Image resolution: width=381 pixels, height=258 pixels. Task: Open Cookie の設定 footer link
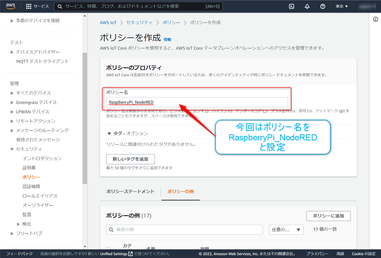click(x=364, y=254)
